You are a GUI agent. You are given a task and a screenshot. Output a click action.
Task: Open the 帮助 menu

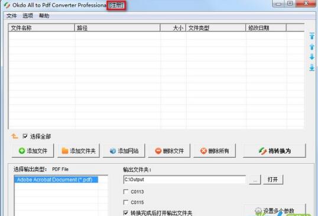[44, 16]
